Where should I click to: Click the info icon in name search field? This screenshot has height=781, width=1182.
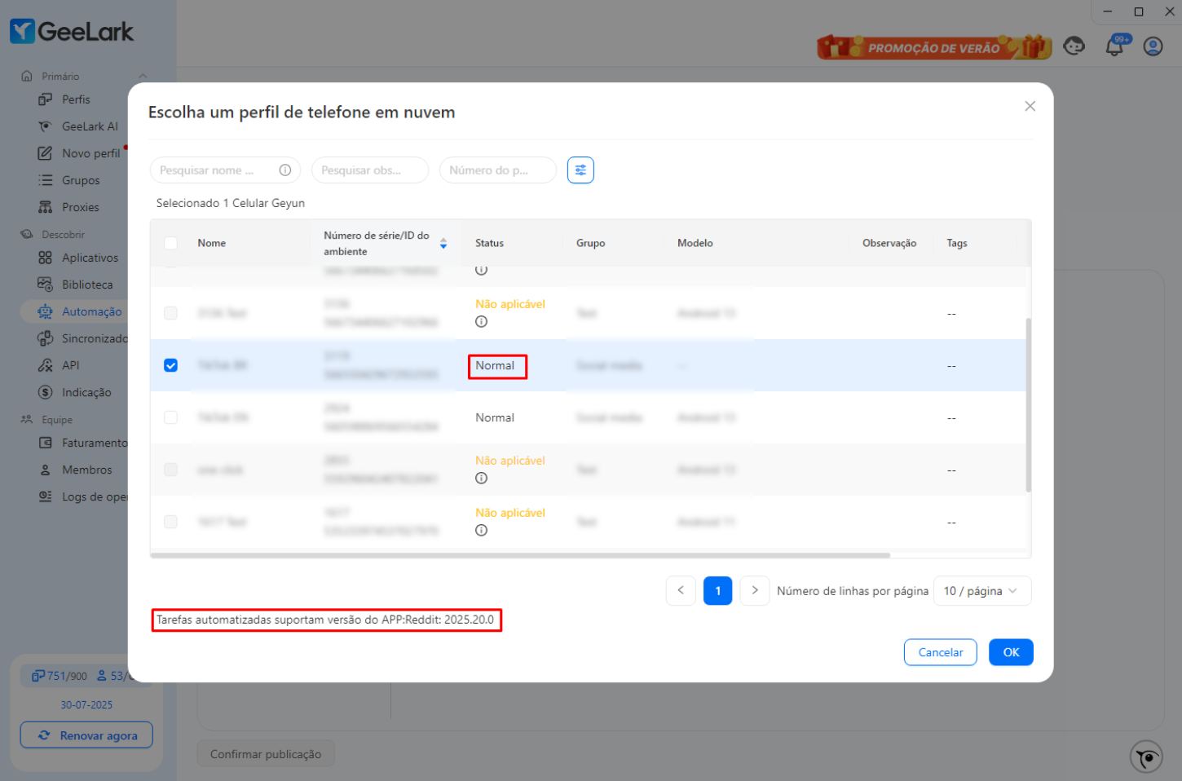coord(285,170)
